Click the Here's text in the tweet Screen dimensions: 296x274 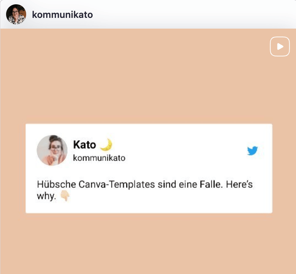pos(239,184)
